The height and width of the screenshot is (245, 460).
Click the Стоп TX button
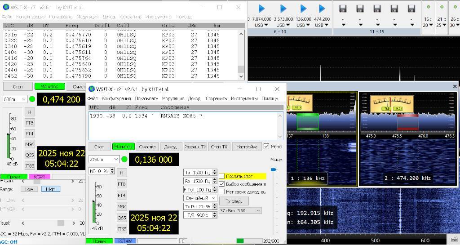220,147
